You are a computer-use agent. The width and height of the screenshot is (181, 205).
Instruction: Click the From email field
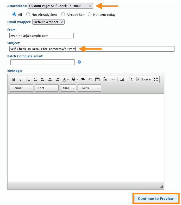[41, 36]
